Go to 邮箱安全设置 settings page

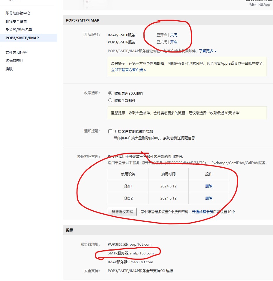point(16,22)
